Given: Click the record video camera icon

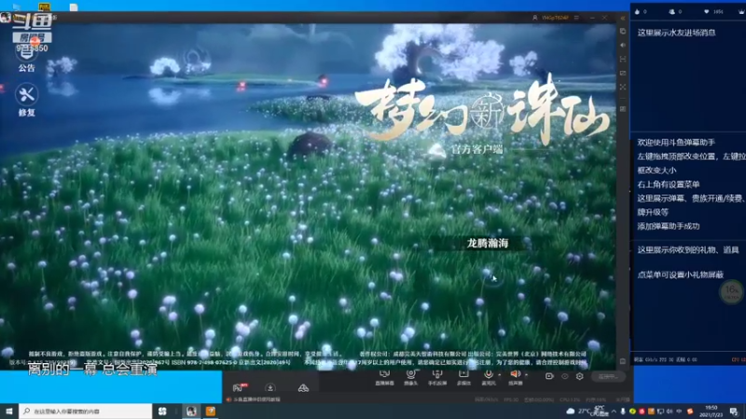Looking at the screenshot, I should [x=549, y=376].
